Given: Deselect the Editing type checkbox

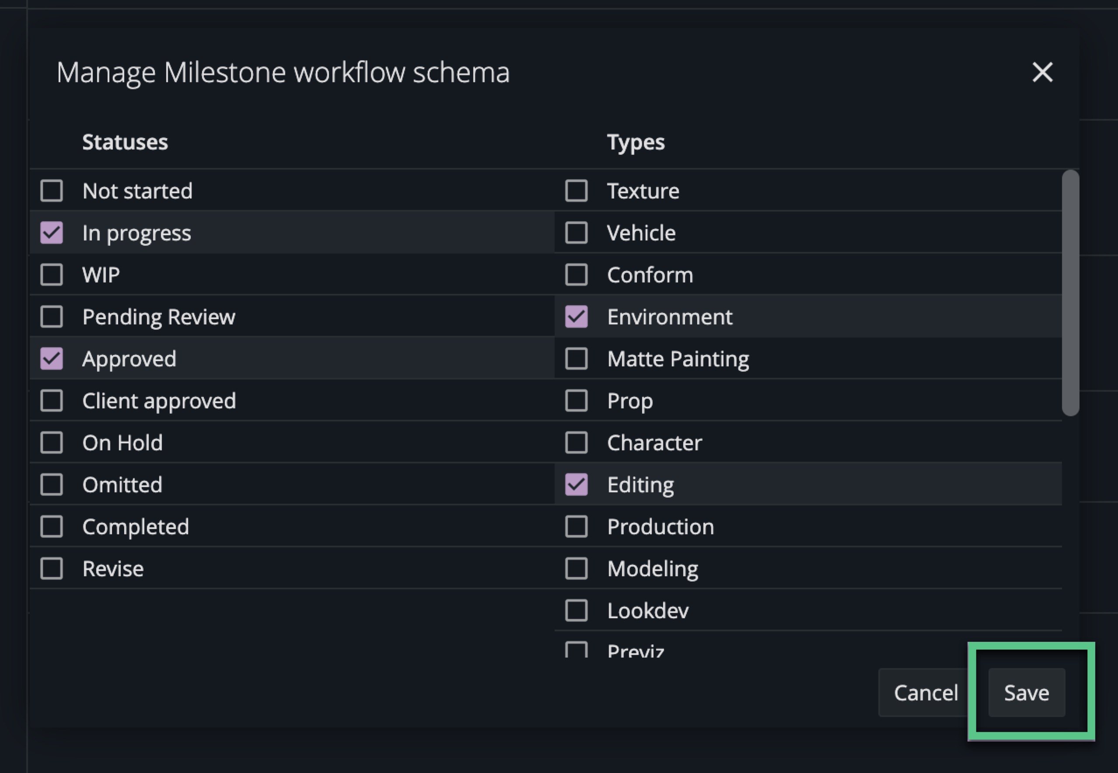Looking at the screenshot, I should point(576,485).
